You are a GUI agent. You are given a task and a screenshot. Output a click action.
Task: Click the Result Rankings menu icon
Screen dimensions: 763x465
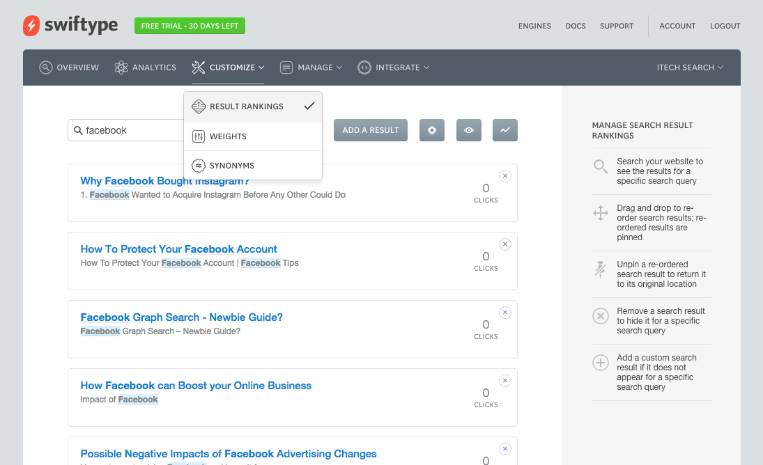199,107
